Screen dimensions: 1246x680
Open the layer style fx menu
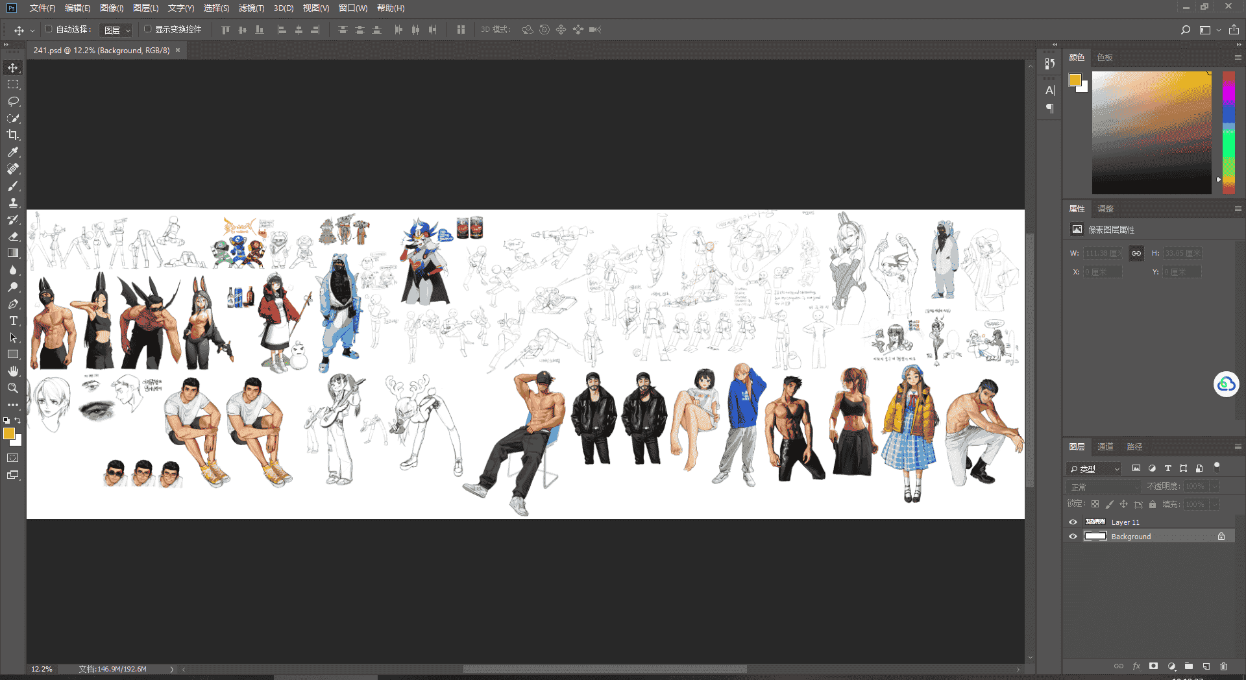(1136, 666)
